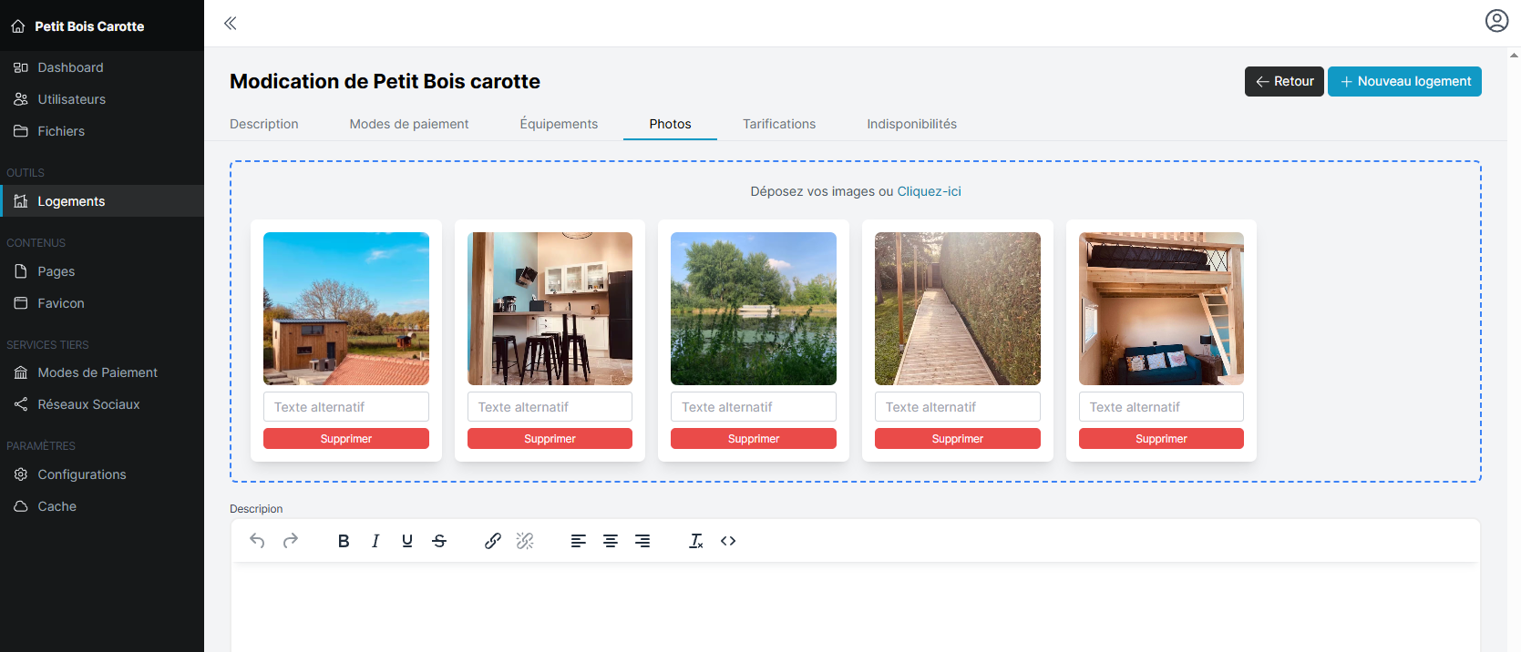Remove link with the unlink icon
This screenshot has width=1521, height=652.
pos(525,541)
